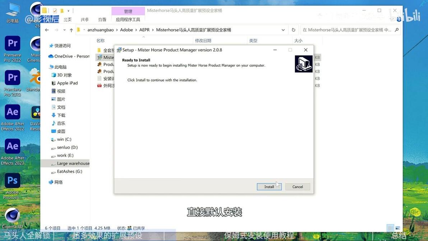428x241 pixels.
Task: Open quick access toolbar customize arrow
Action: (69, 11)
